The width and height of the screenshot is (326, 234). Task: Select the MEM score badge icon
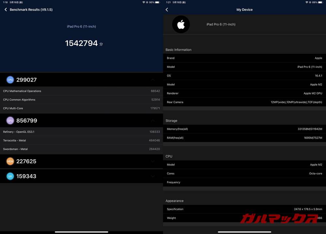click(x=10, y=161)
